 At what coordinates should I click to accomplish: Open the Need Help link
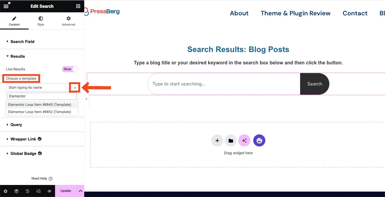(42, 178)
